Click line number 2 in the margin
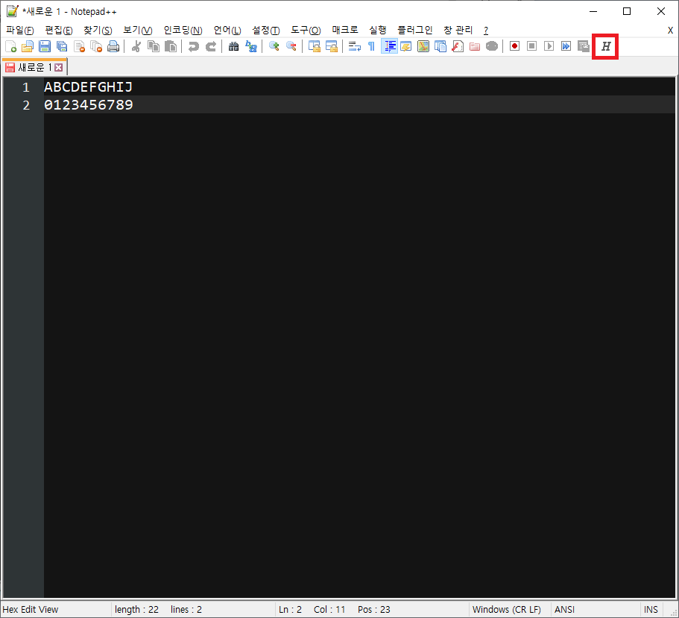Image resolution: width=679 pixels, height=618 pixels. tap(26, 105)
